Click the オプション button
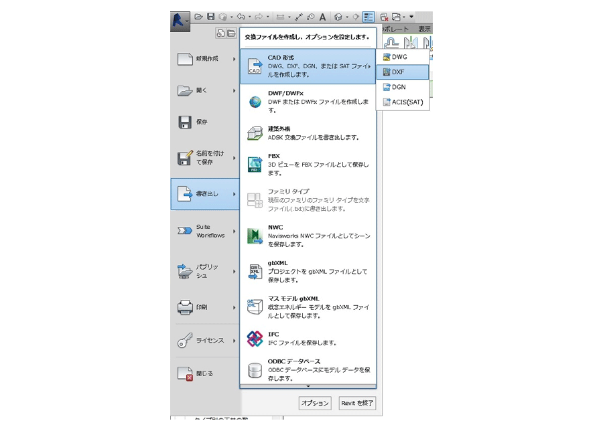 (315, 403)
